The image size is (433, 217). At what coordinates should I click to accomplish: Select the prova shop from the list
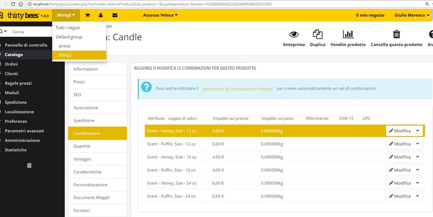[65, 46]
